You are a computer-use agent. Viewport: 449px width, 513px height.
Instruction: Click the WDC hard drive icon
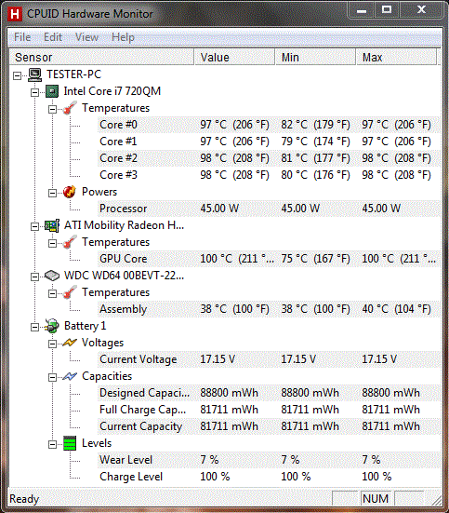click(x=52, y=276)
